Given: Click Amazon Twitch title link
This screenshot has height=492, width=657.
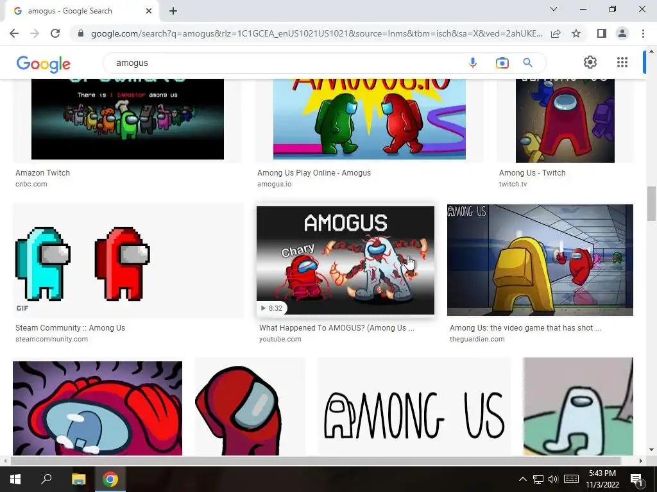Looking at the screenshot, I should pos(43,173).
